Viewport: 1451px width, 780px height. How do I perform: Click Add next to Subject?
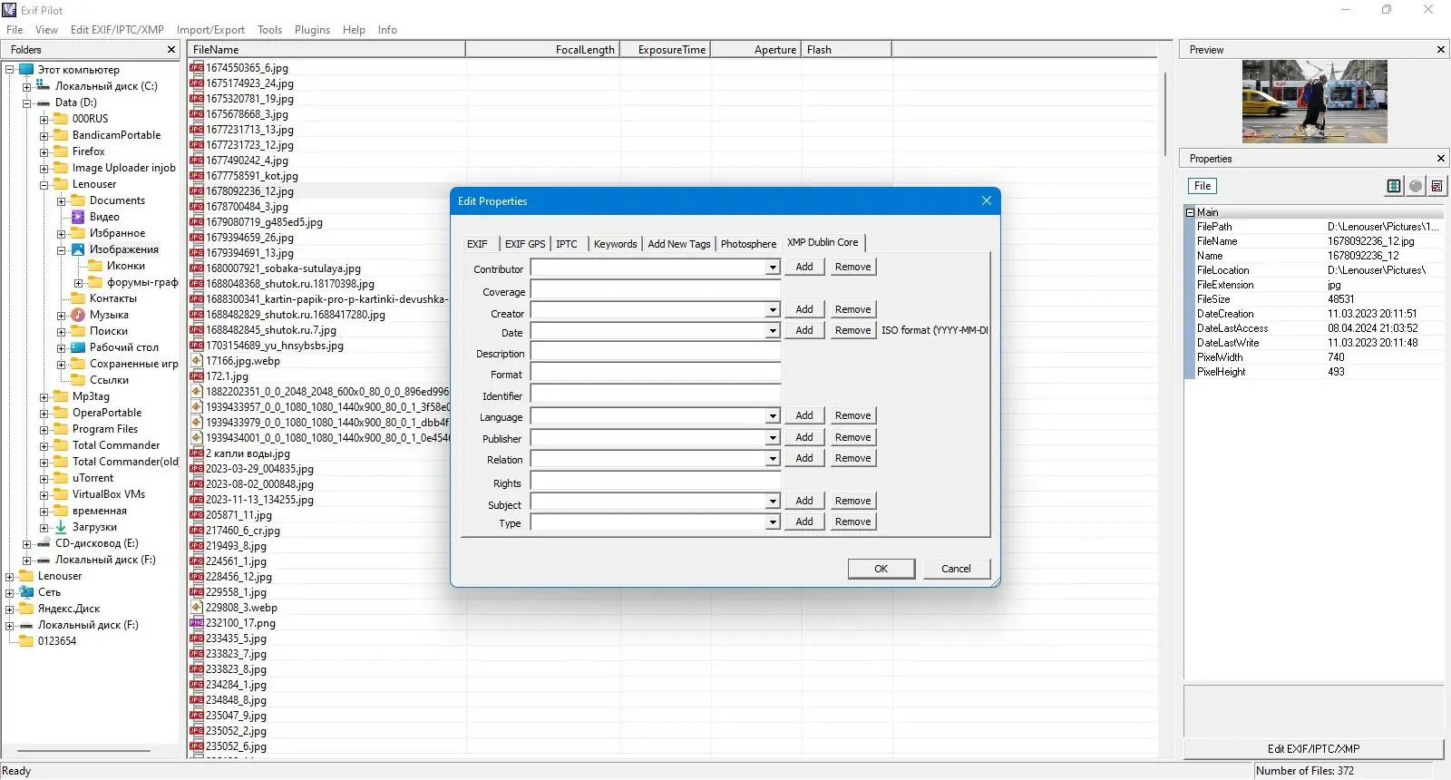pyautogui.click(x=804, y=501)
